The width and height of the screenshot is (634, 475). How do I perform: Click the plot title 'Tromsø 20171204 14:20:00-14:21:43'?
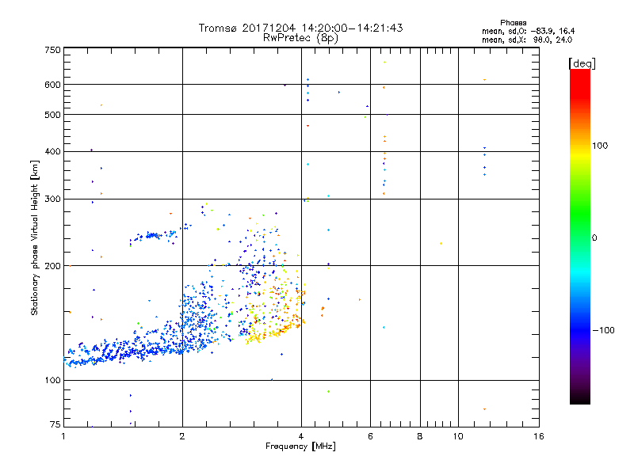click(x=300, y=28)
